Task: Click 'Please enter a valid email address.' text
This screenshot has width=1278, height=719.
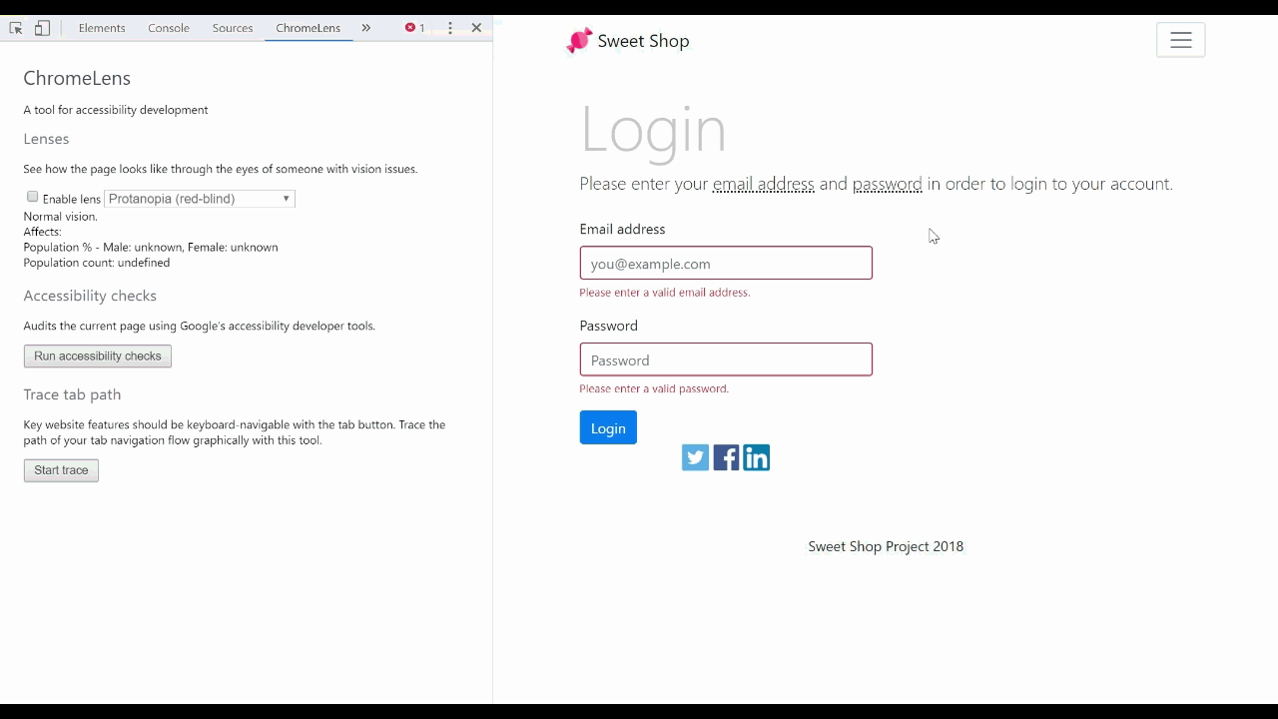Action: tap(665, 293)
